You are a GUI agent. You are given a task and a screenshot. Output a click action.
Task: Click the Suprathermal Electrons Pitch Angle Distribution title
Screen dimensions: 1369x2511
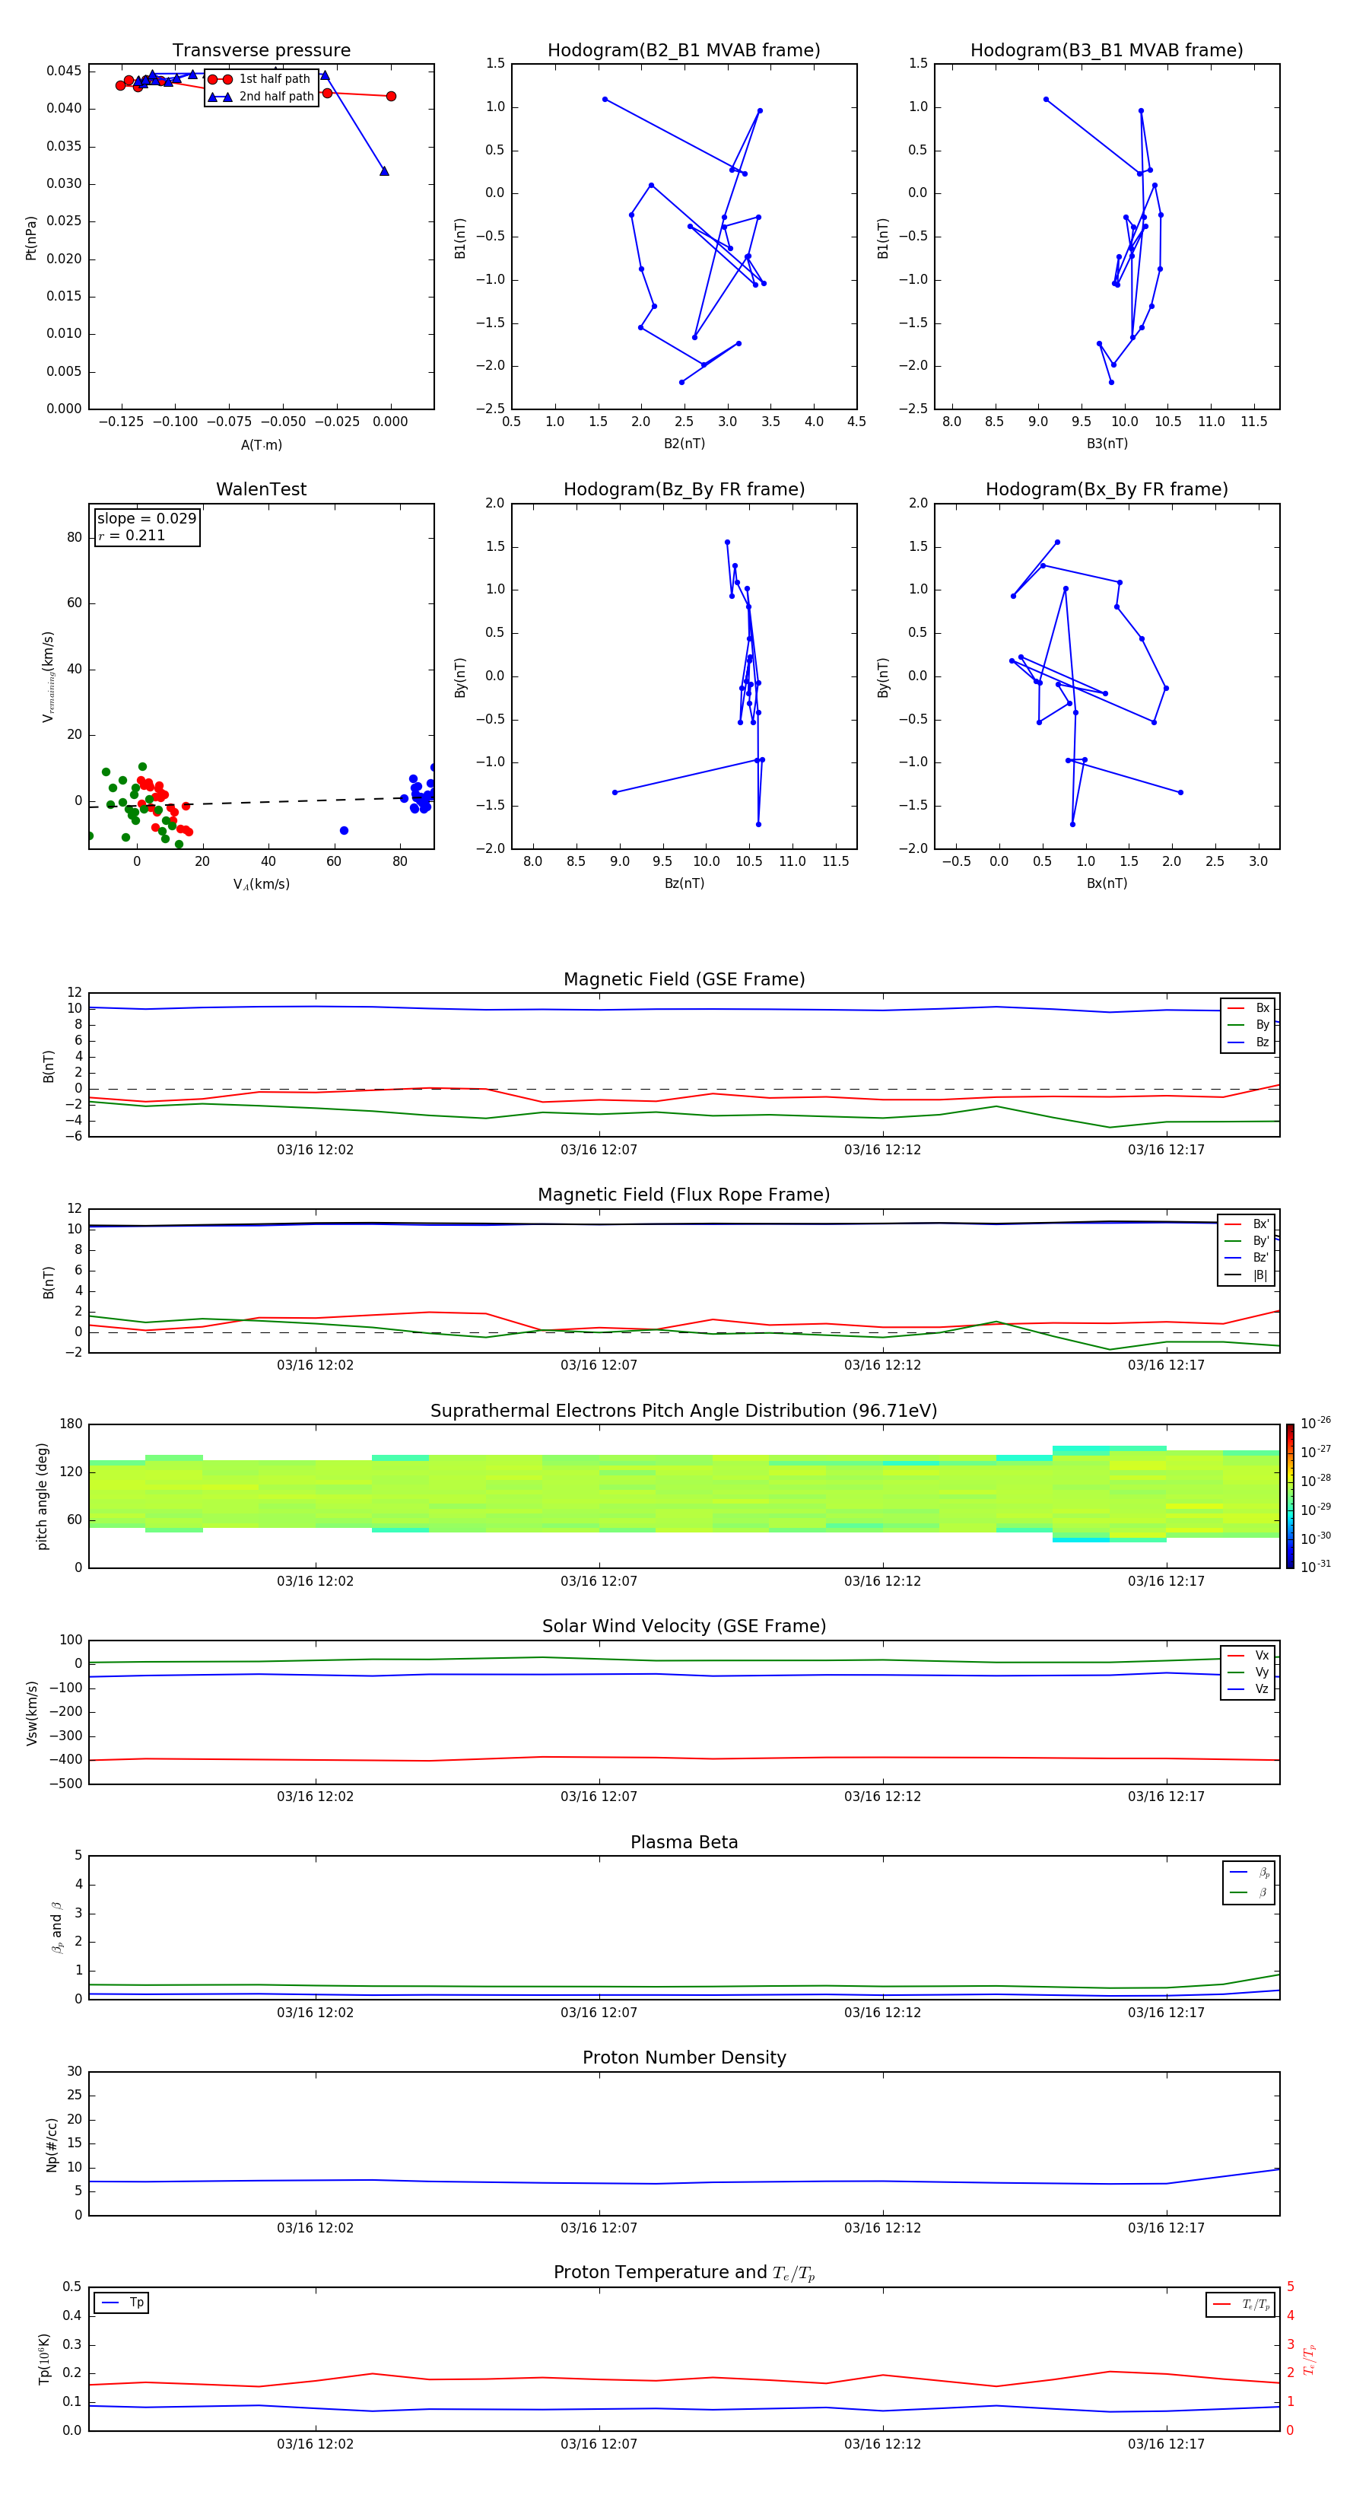coord(684,1411)
